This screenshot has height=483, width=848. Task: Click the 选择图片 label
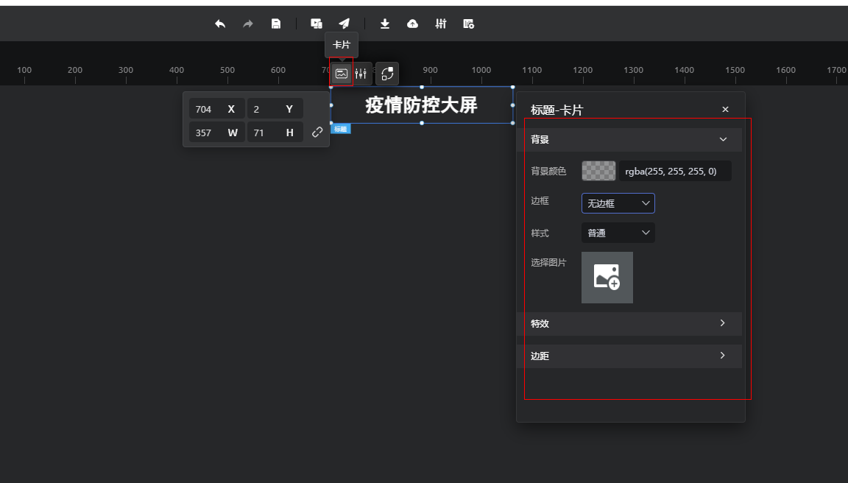coord(548,262)
